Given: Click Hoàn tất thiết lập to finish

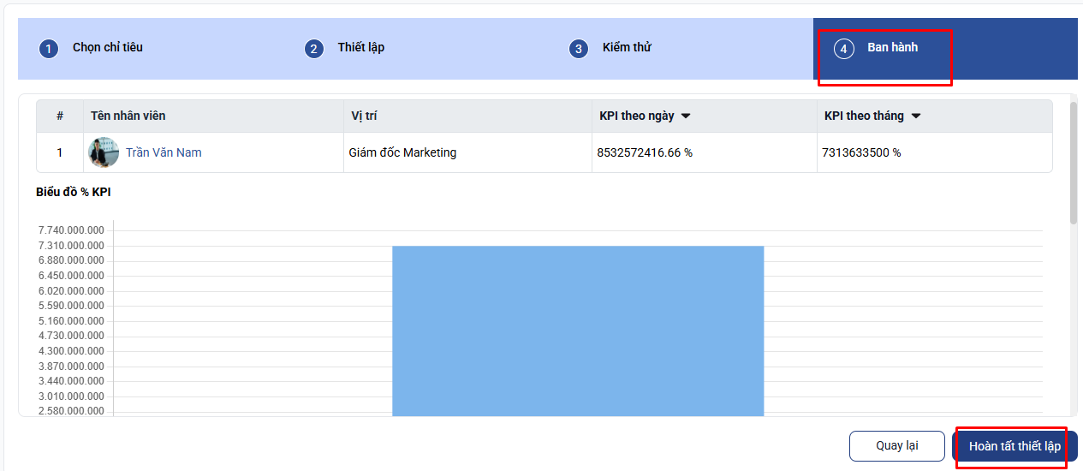Looking at the screenshot, I should tap(1014, 446).
